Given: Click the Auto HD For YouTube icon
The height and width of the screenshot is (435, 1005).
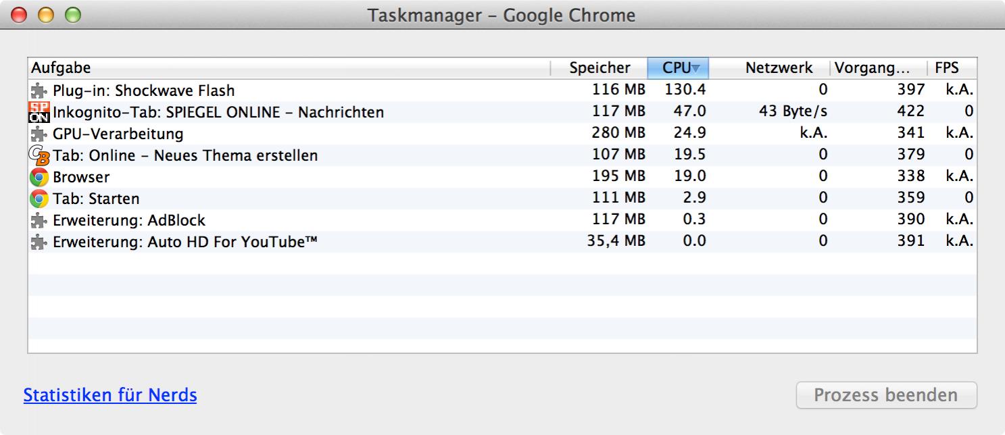Looking at the screenshot, I should tap(40, 242).
